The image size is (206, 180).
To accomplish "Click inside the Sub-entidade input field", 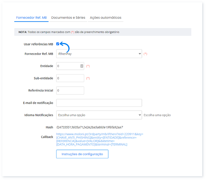I will 70,78.
